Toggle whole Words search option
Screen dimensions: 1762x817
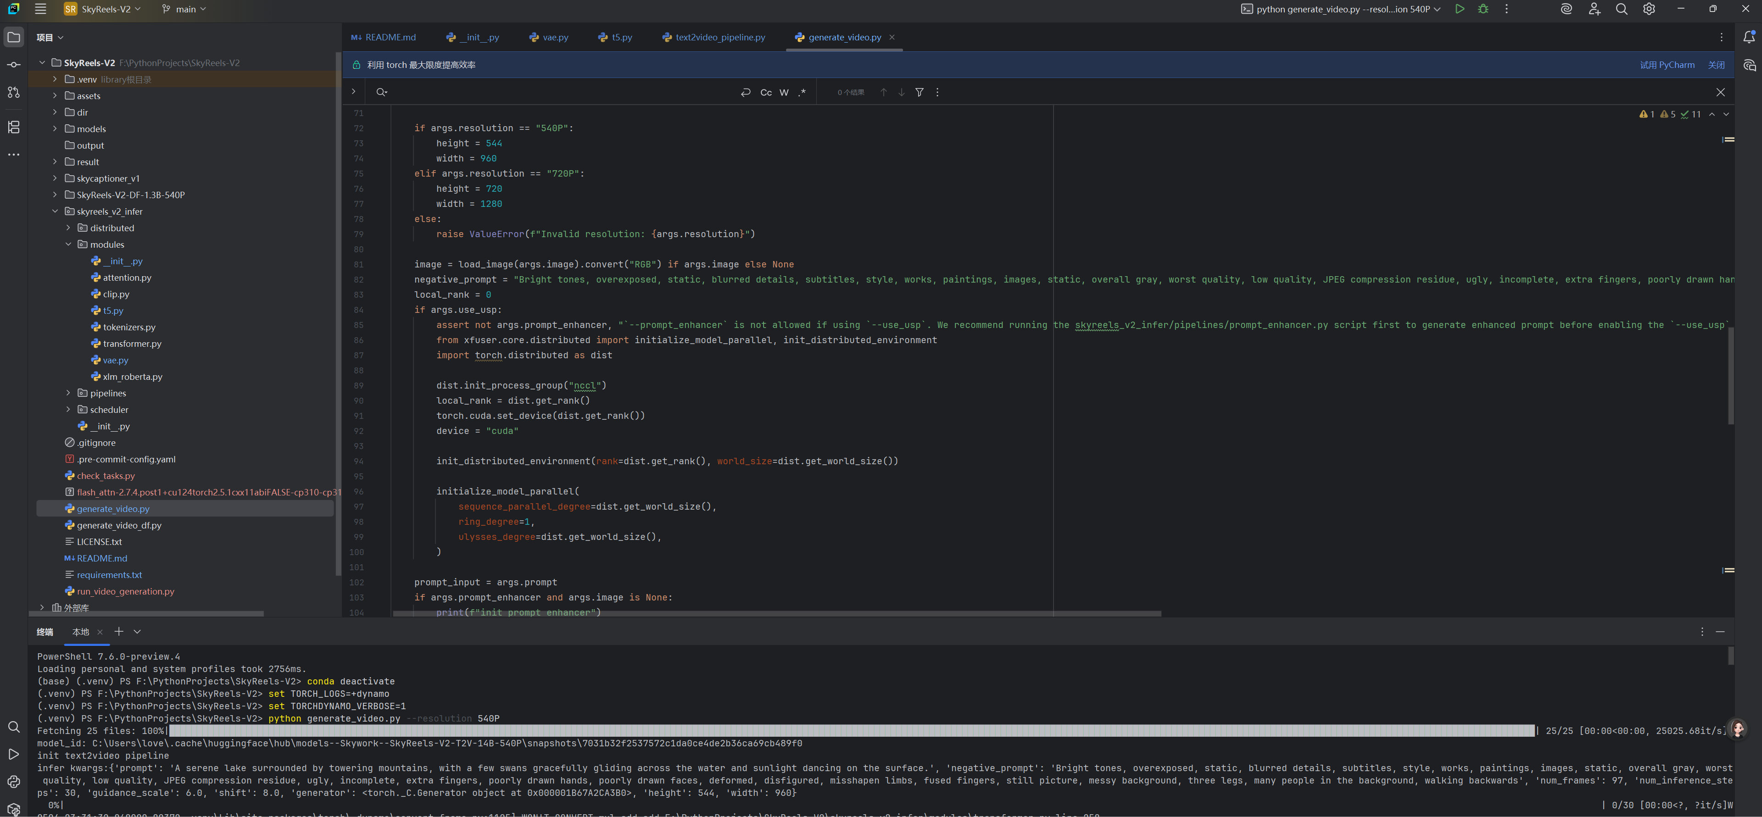pyautogui.click(x=784, y=92)
